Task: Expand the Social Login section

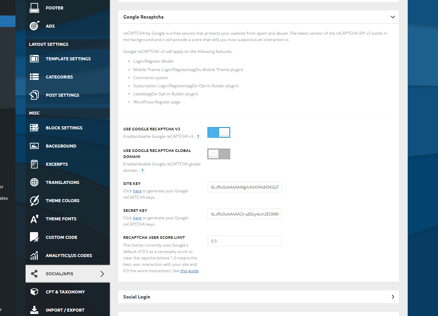Action: (393, 297)
